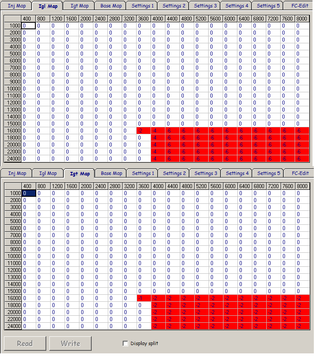This screenshot has width=316, height=356.
Task: Click the Read button
Action: tap(25, 343)
